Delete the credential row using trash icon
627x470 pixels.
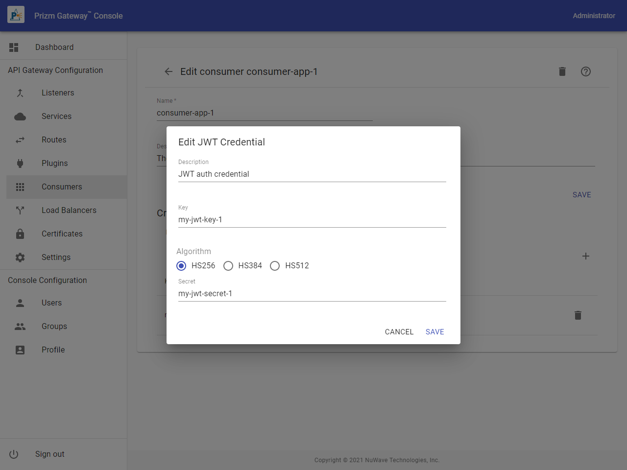(x=578, y=315)
